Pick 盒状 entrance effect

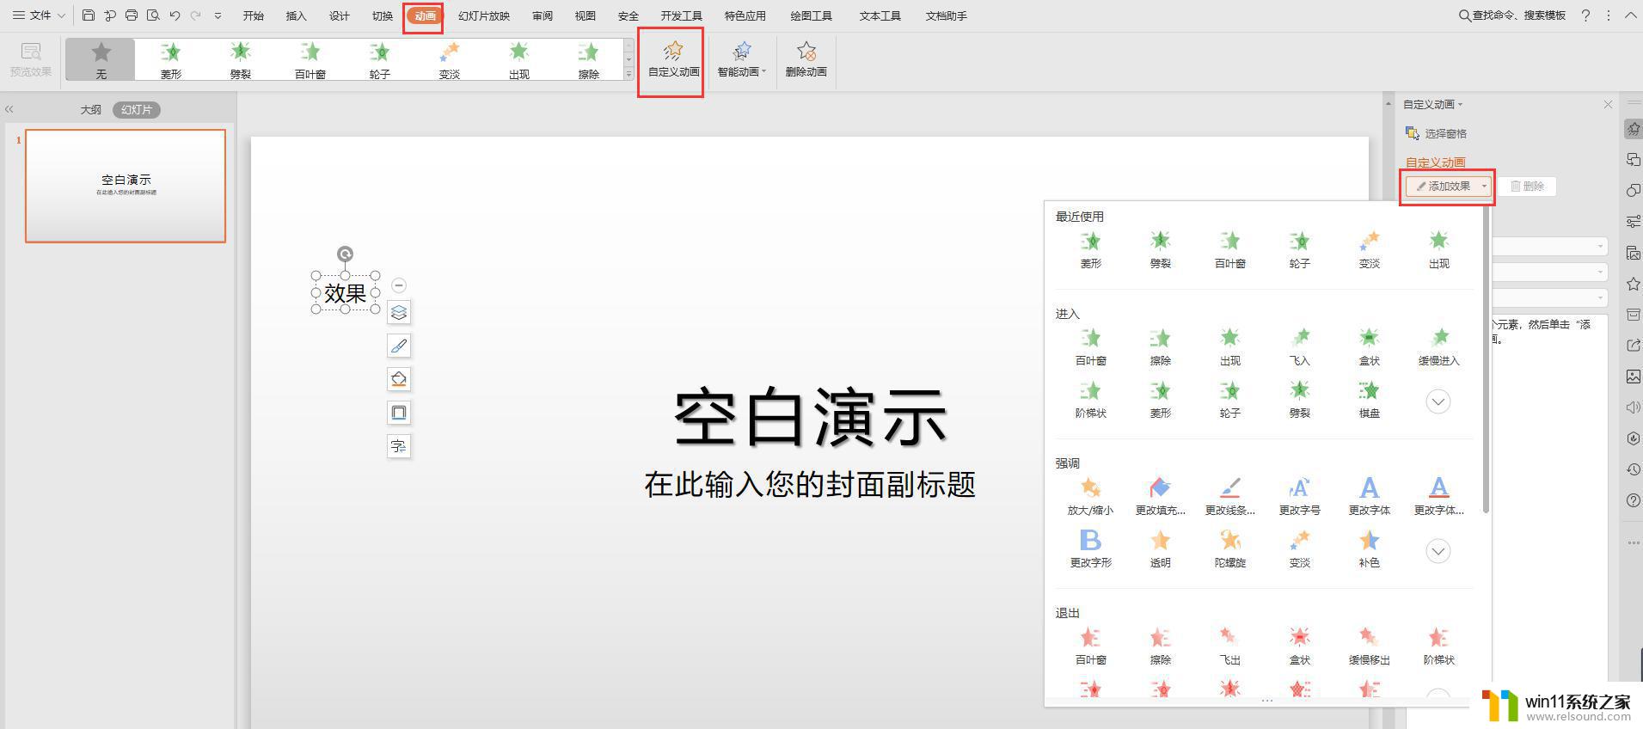point(1369,346)
